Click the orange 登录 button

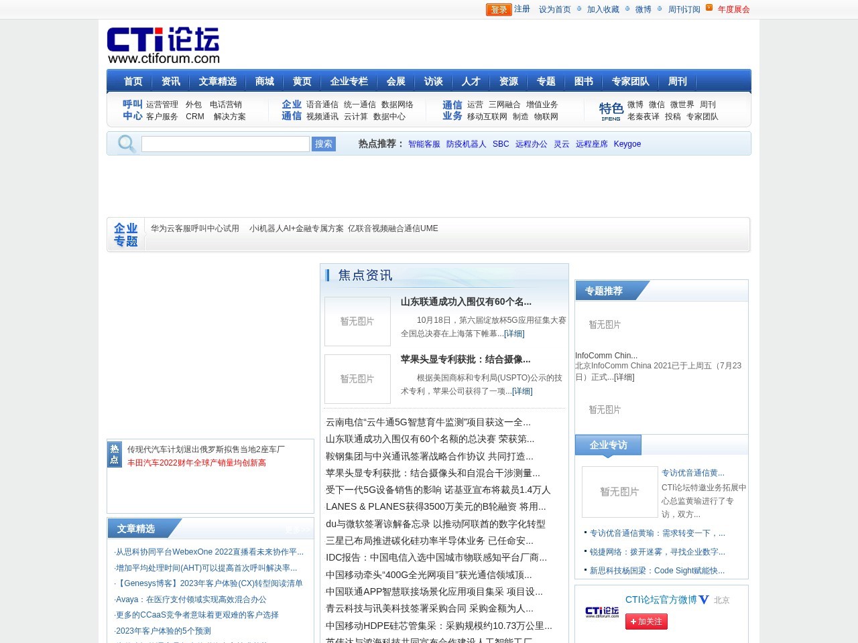pos(498,9)
